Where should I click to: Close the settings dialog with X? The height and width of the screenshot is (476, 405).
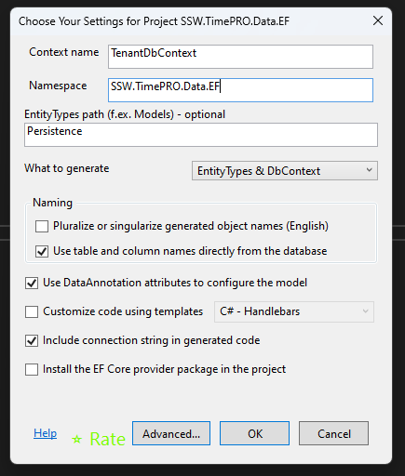click(378, 21)
